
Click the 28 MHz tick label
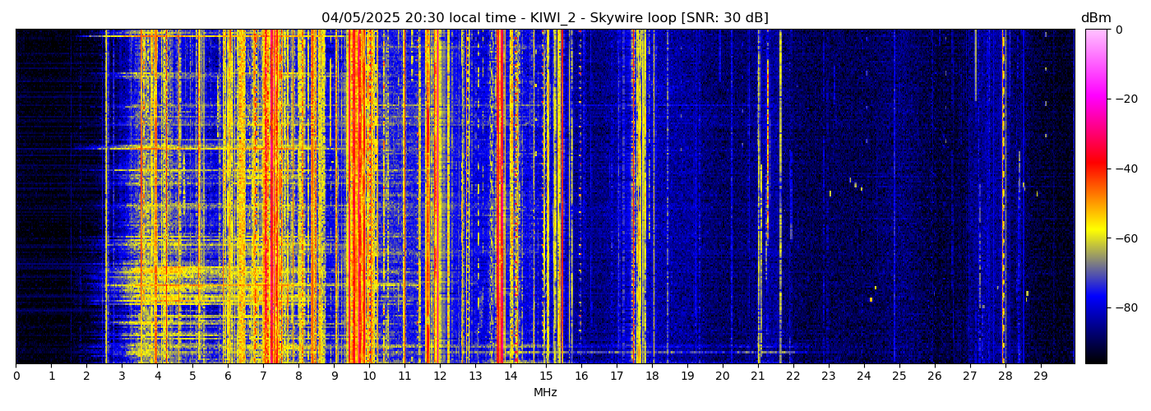tap(1005, 376)
